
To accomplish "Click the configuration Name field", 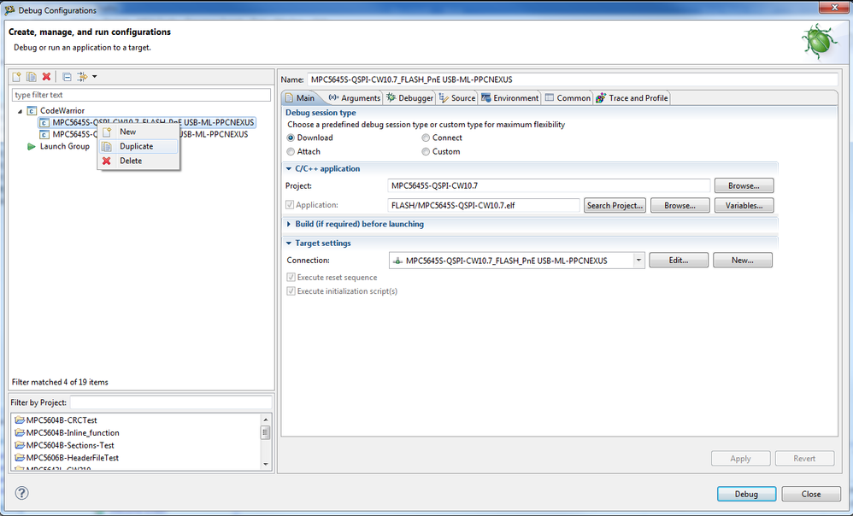I will click(x=573, y=79).
